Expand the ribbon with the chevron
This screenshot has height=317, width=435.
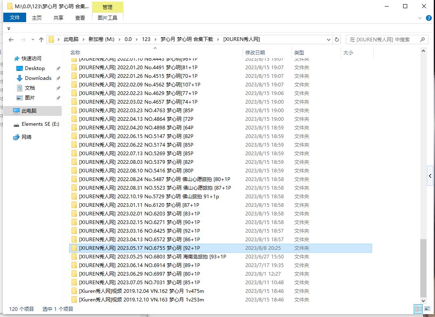pyautogui.click(x=420, y=18)
